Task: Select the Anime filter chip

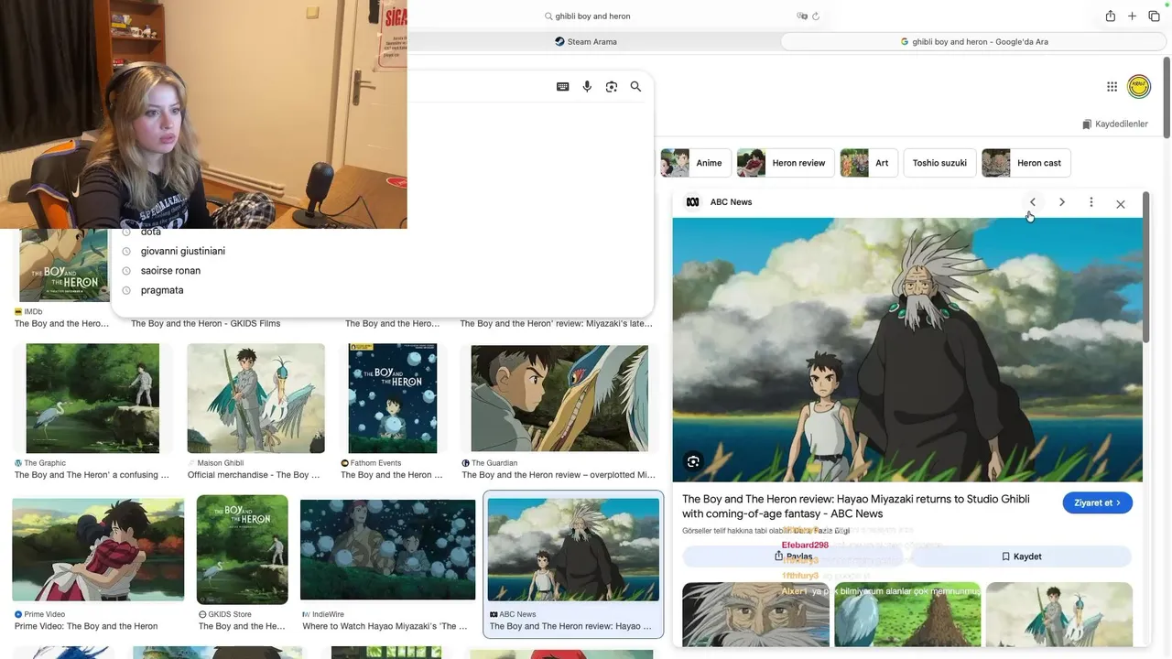Action: pos(696,163)
